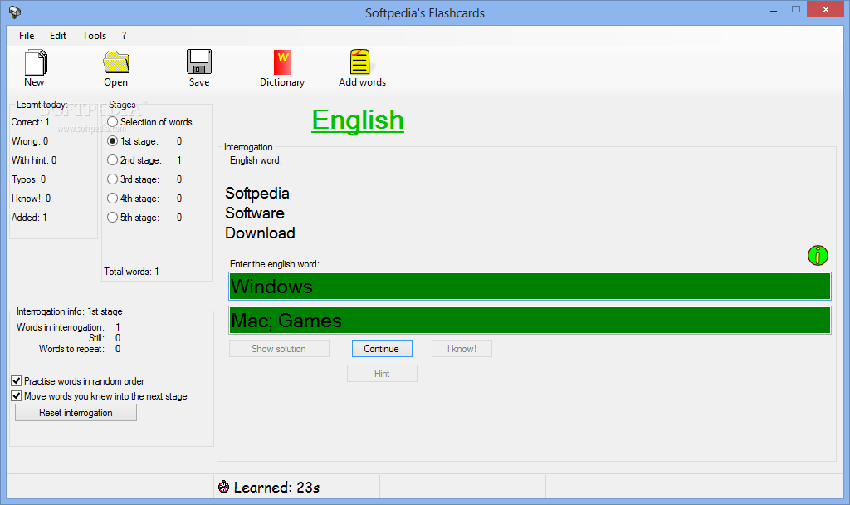Click the Show solution button
The height and width of the screenshot is (505, 850).
[279, 349]
